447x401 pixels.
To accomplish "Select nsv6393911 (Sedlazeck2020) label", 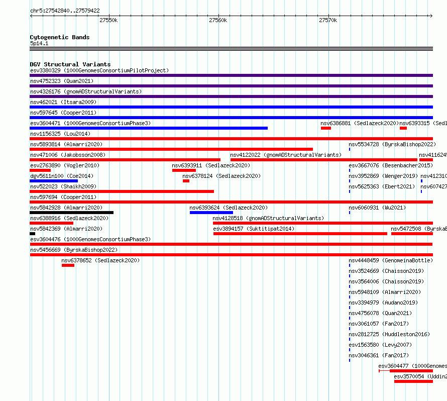I will click(x=211, y=165).
